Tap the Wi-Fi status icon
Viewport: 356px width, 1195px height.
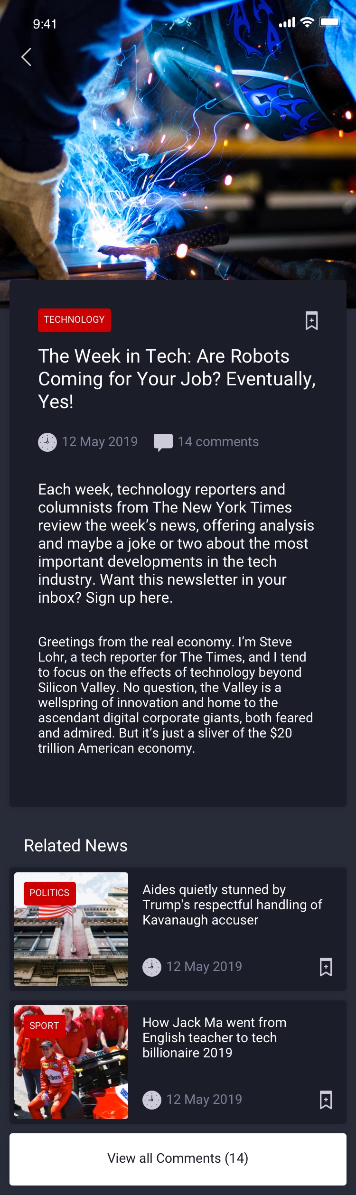(x=308, y=22)
